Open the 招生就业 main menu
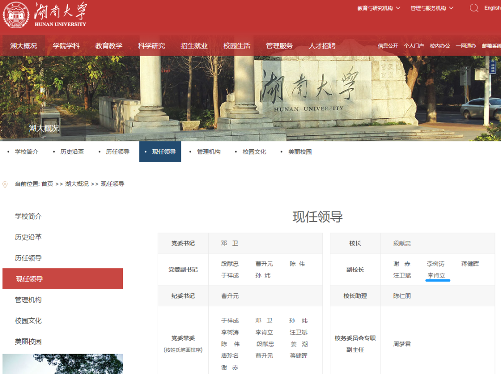 click(194, 45)
